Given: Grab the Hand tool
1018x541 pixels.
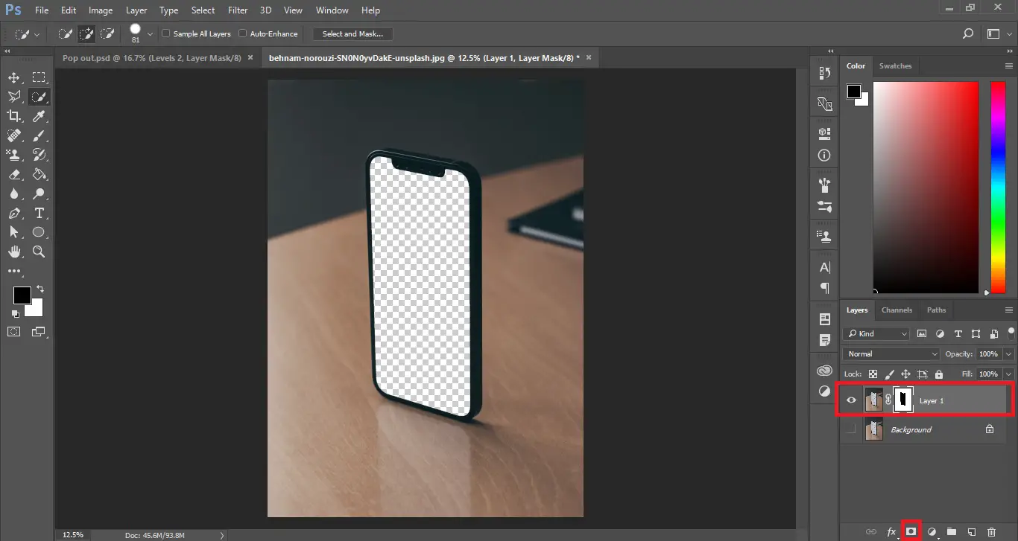Looking at the screenshot, I should (13, 252).
